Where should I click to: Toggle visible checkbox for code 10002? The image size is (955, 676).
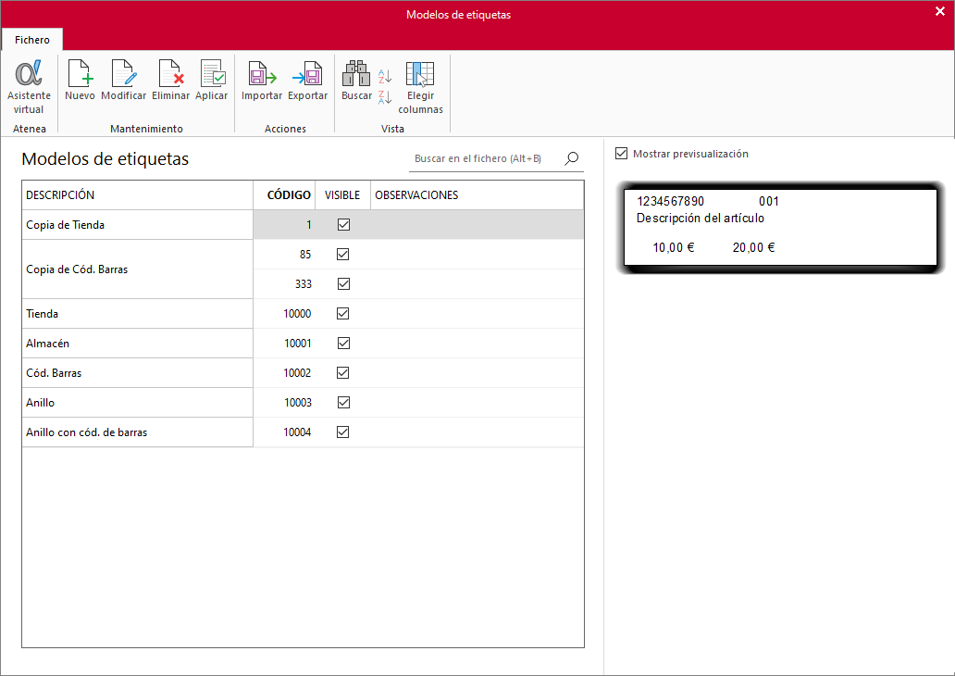point(343,373)
